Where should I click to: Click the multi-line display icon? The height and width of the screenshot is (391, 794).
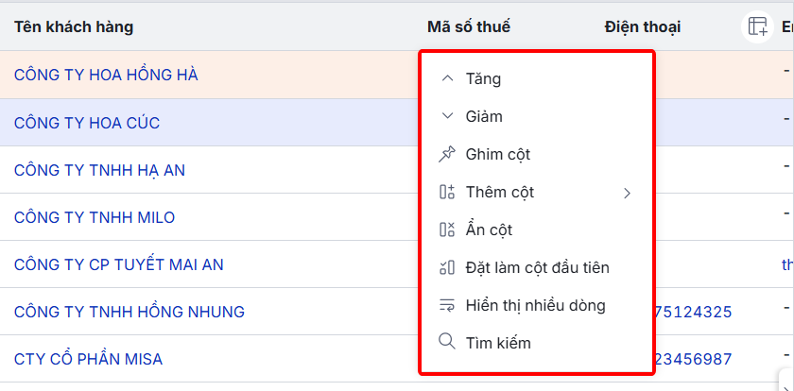point(447,306)
